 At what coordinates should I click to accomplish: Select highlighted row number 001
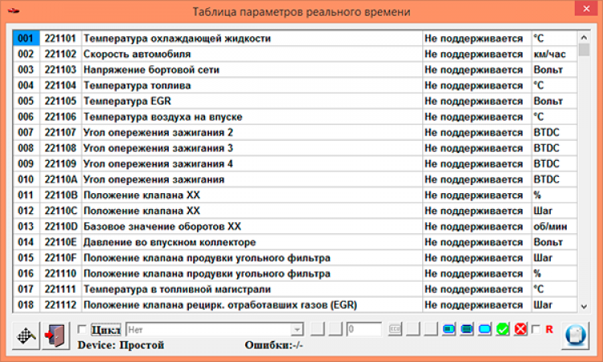[26, 39]
